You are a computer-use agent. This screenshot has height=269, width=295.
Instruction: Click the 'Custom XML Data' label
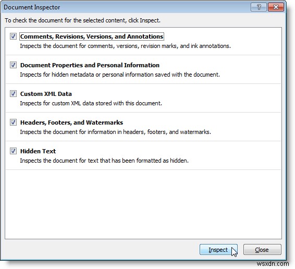coord(46,94)
